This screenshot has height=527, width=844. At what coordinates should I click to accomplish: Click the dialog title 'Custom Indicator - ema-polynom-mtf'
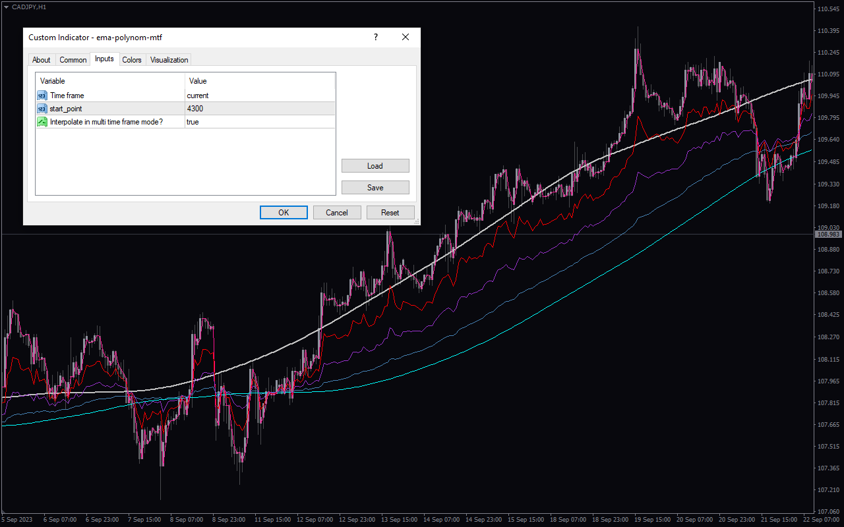pyautogui.click(x=95, y=38)
